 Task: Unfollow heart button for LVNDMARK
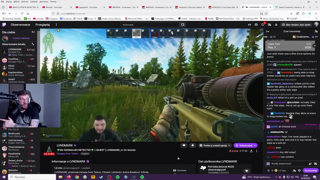pos(184,145)
